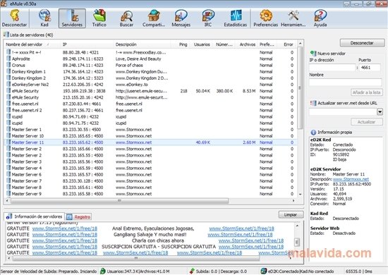
Task: Open the Estadísticas view
Action: (236, 18)
